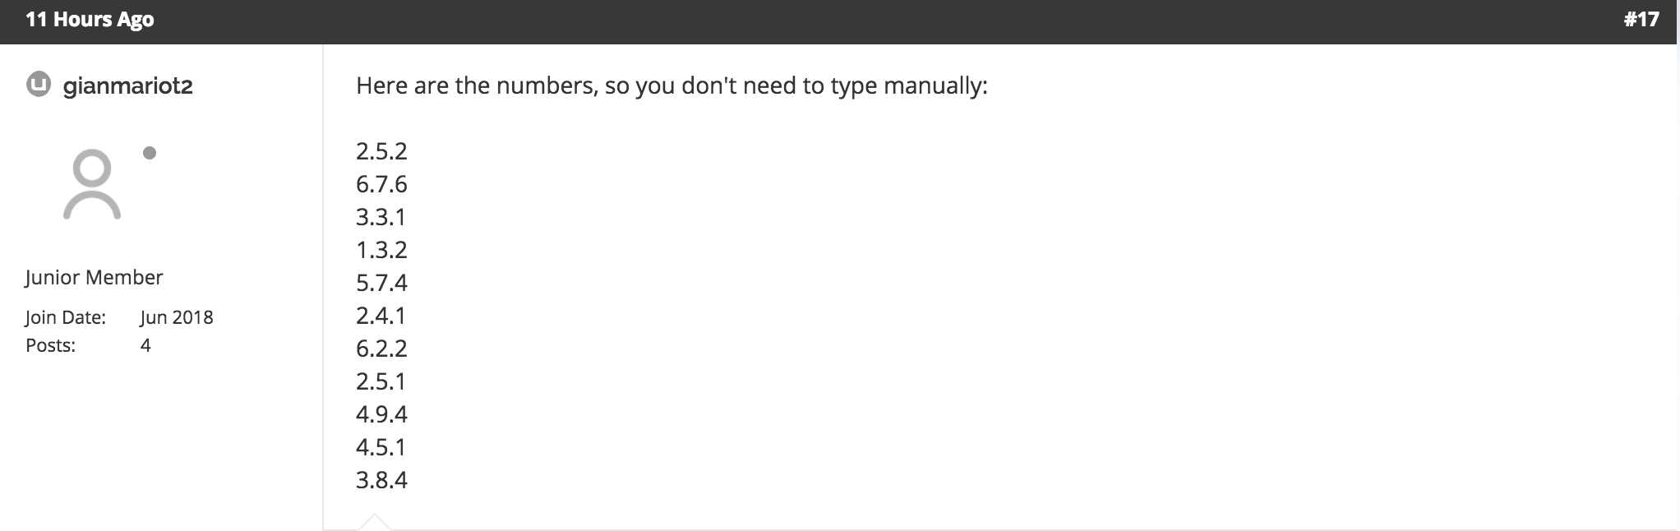Click the number line 1.3.2
This screenshot has height=531, width=1680.
point(381,250)
